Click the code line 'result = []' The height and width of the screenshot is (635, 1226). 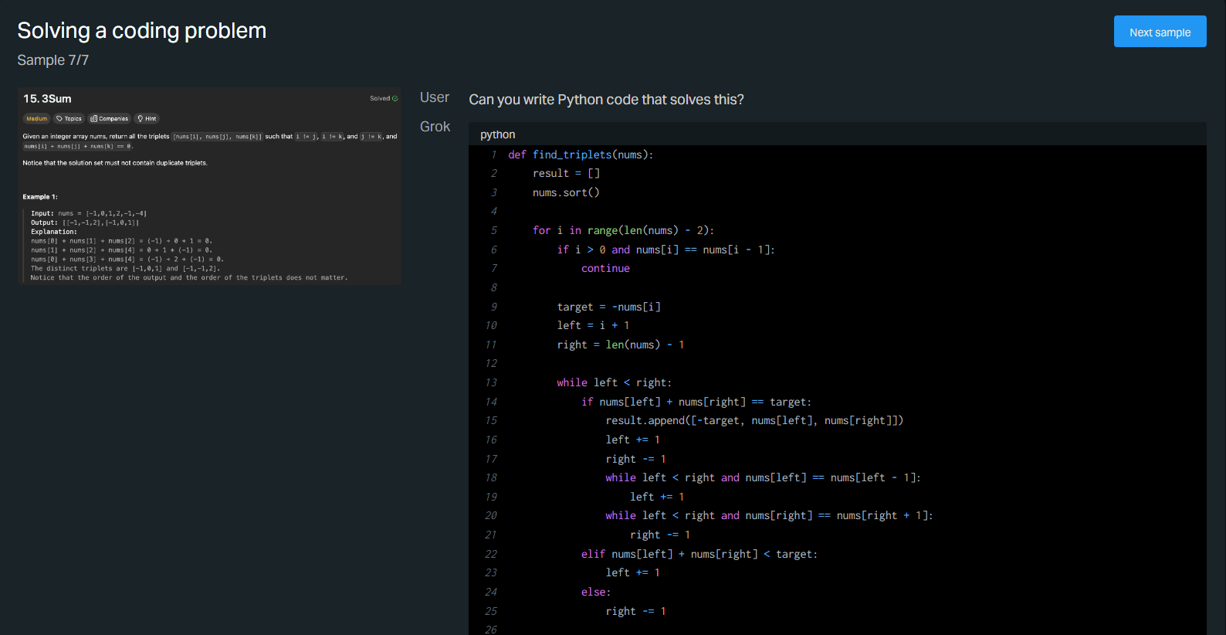click(x=566, y=174)
